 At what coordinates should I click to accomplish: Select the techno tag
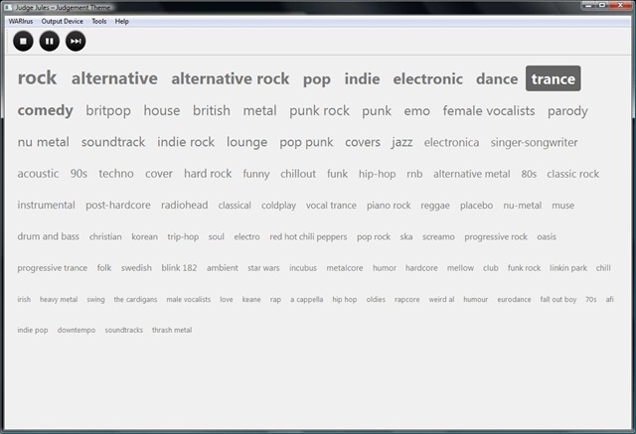tap(116, 174)
